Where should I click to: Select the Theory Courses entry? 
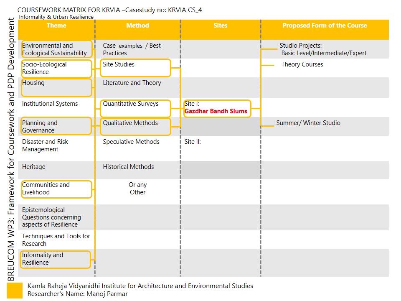(302, 64)
